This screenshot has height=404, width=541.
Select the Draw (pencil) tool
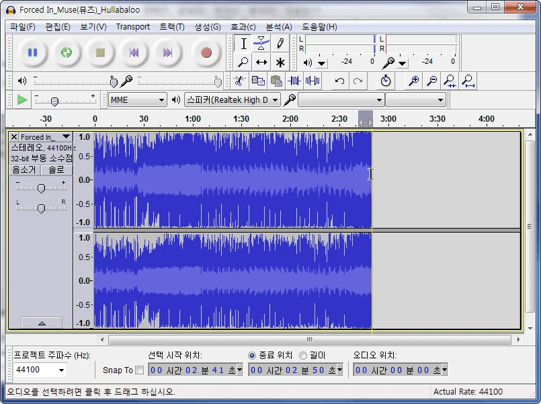pos(280,44)
